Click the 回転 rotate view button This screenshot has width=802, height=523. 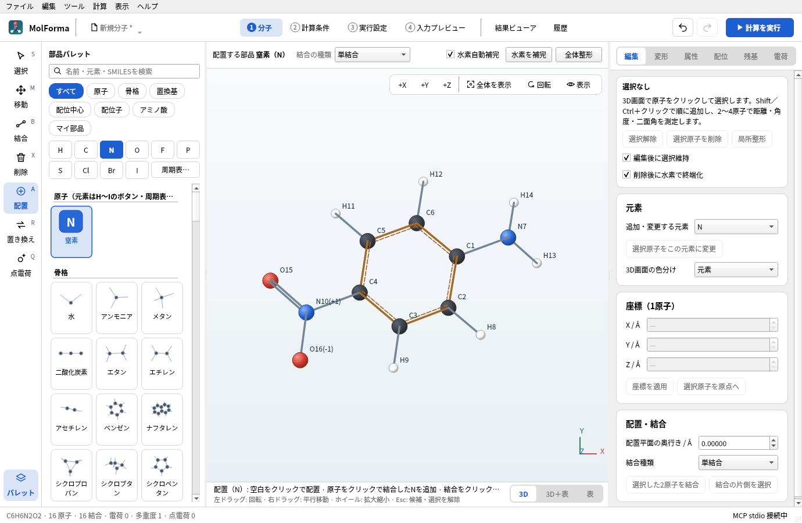click(x=539, y=85)
